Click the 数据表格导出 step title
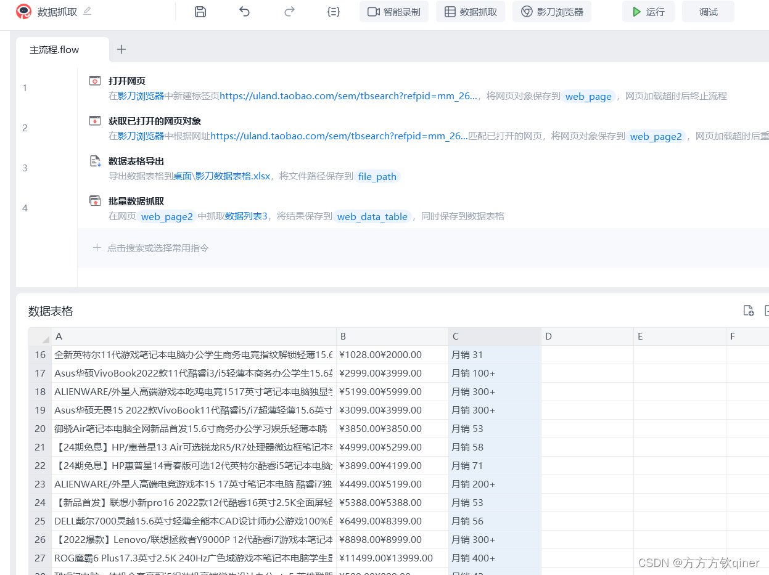Screen dimensions: 769x575 pyautogui.click(x=136, y=161)
